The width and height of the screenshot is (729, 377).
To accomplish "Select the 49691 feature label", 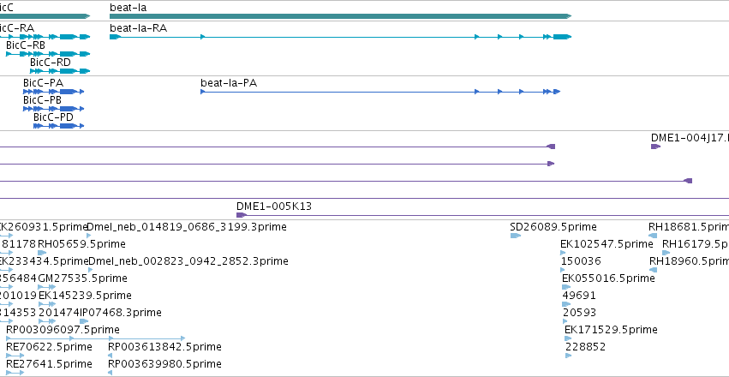I will pos(579,296).
